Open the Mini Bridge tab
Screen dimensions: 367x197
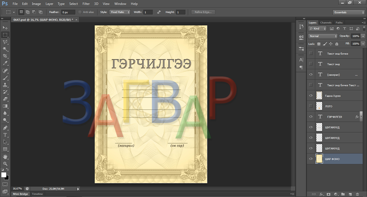[x=20, y=194]
